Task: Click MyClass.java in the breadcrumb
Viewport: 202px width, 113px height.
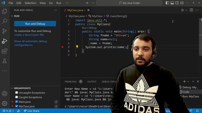Action: (76, 16)
